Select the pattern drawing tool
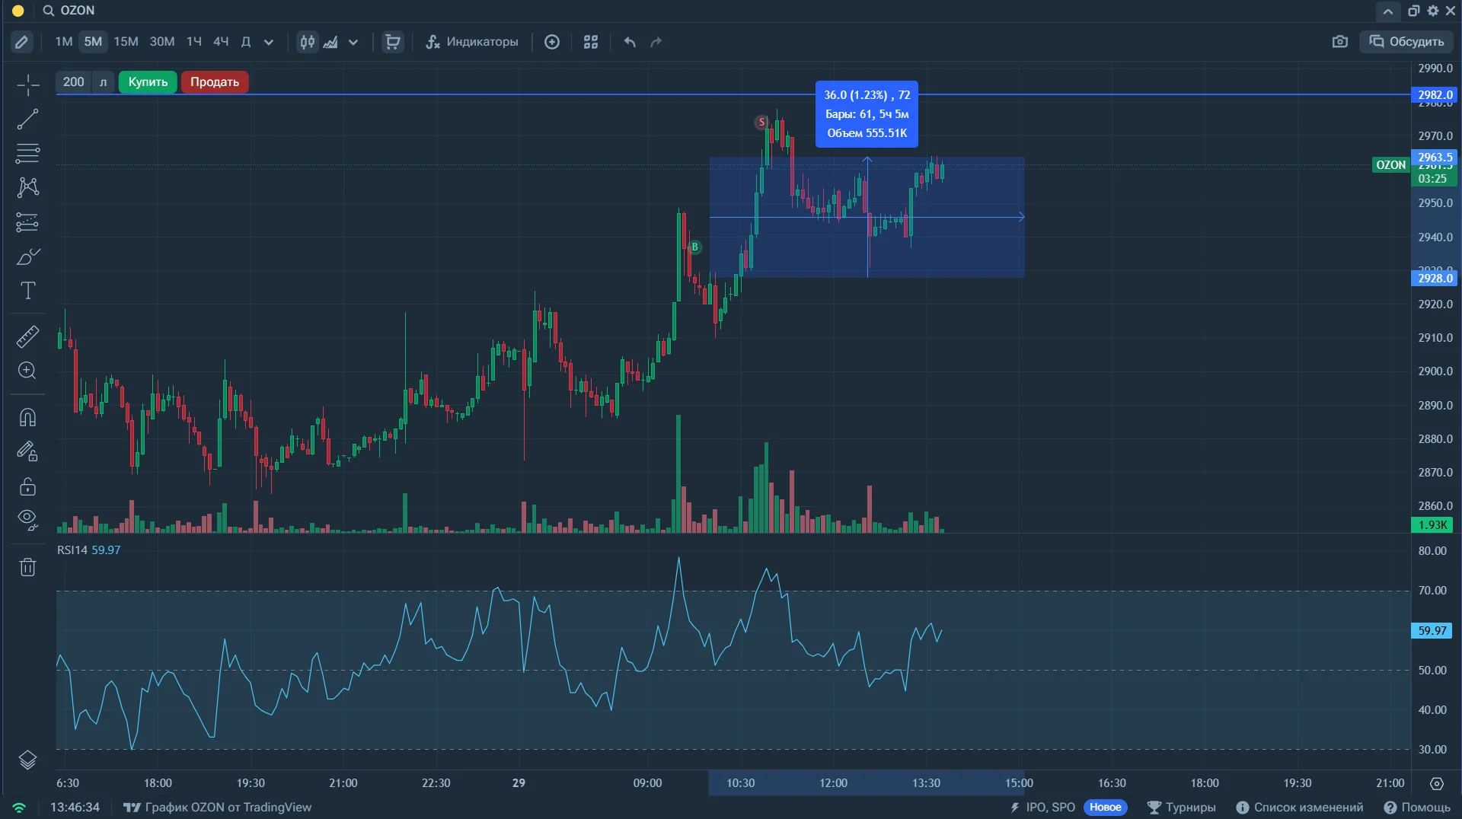The height and width of the screenshot is (819, 1462). click(x=27, y=187)
